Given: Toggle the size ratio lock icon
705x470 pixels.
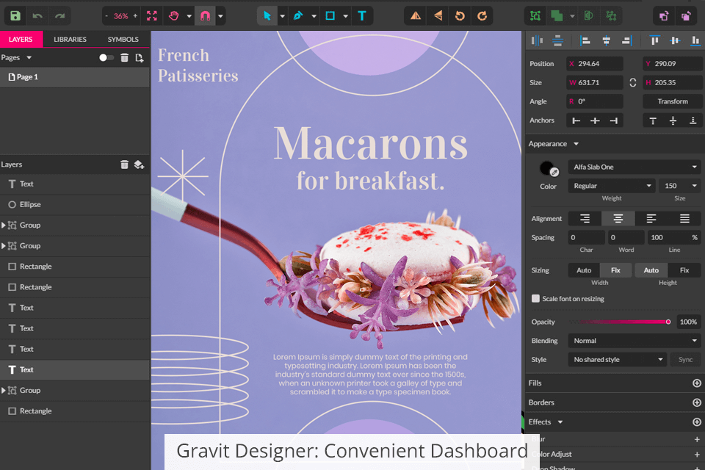Looking at the screenshot, I should (632, 83).
